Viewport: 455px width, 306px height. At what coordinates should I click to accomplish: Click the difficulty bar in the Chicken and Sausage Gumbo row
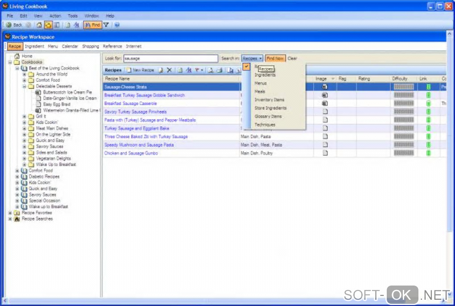click(404, 153)
